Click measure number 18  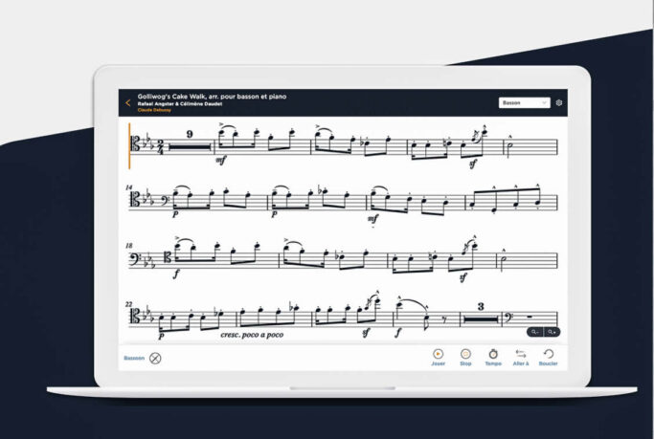point(129,246)
